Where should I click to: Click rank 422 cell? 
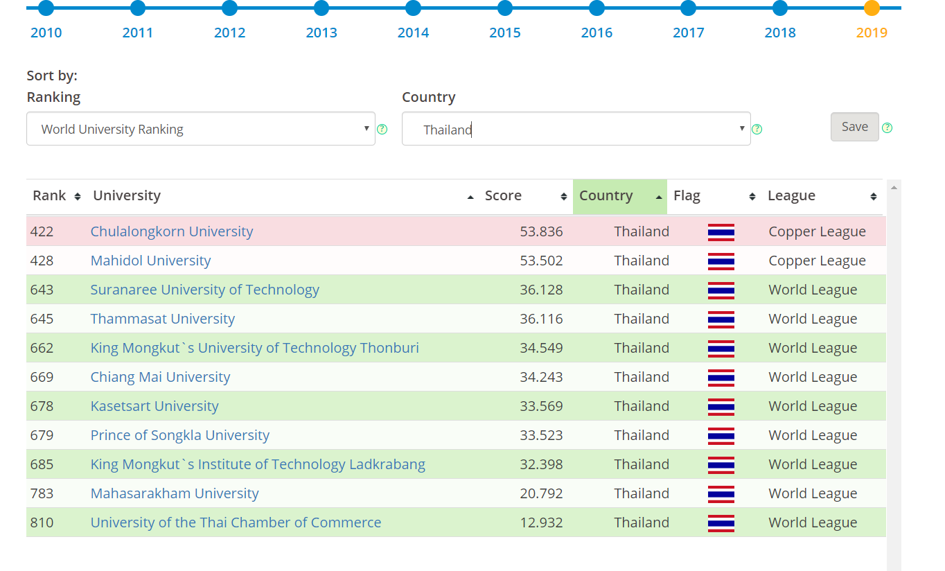(42, 231)
